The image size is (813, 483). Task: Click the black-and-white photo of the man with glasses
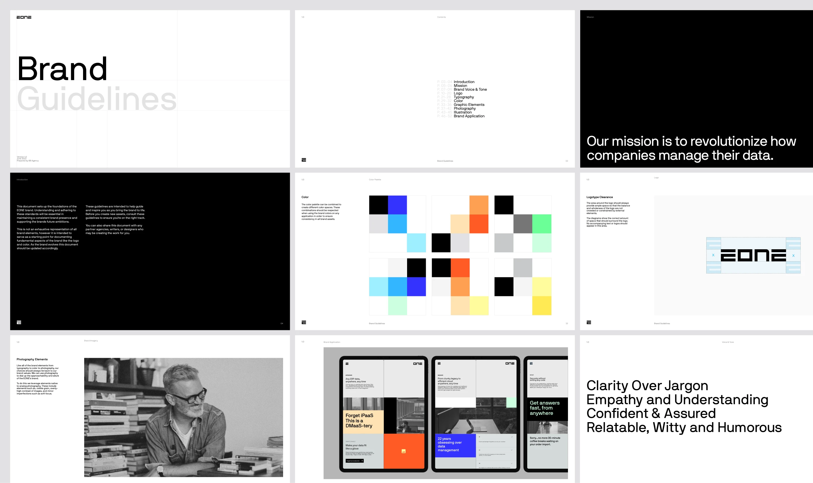tap(183, 417)
